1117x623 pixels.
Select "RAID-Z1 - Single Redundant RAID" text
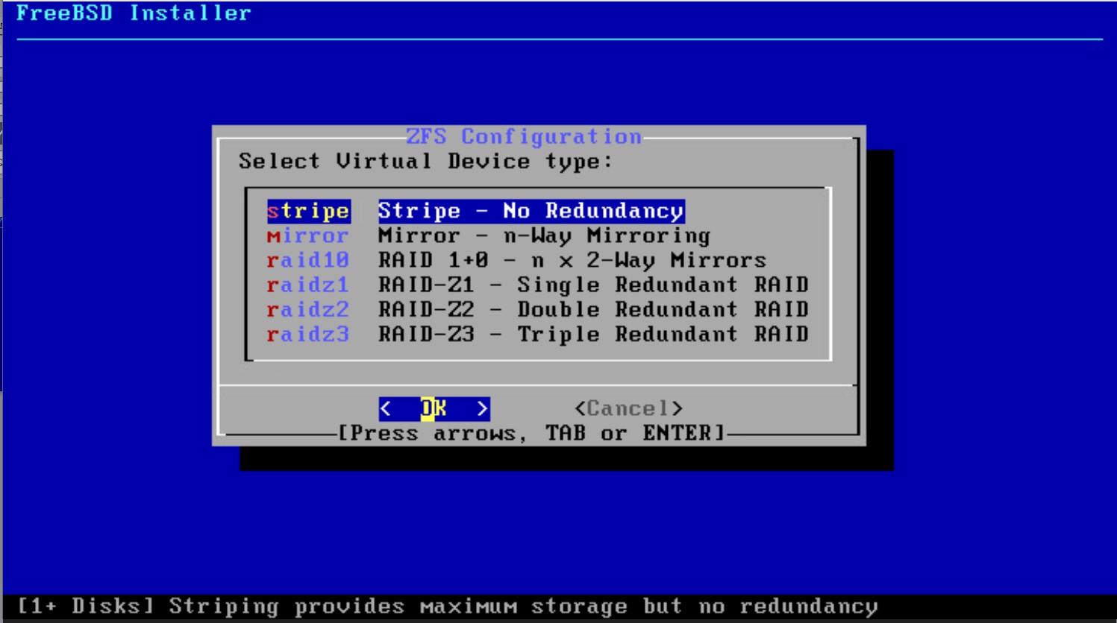(593, 285)
